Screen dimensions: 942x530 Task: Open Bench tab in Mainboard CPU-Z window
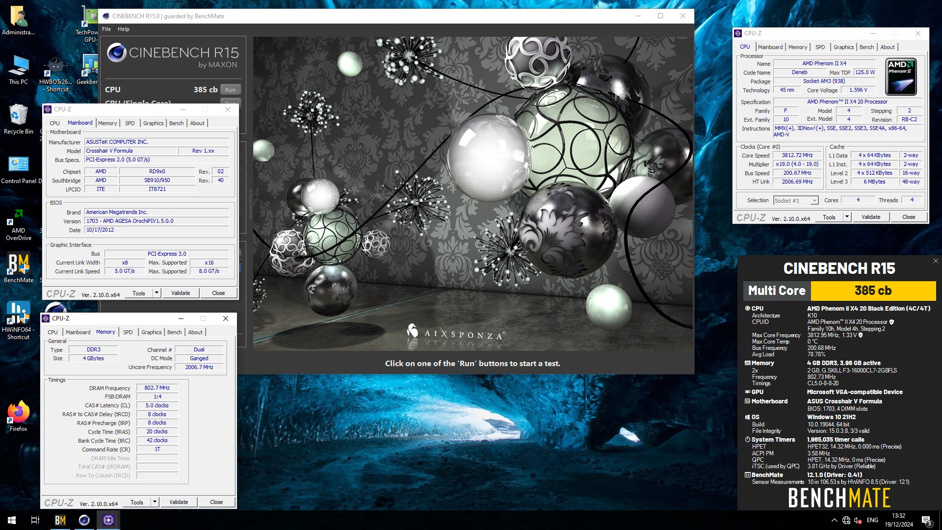tap(176, 123)
